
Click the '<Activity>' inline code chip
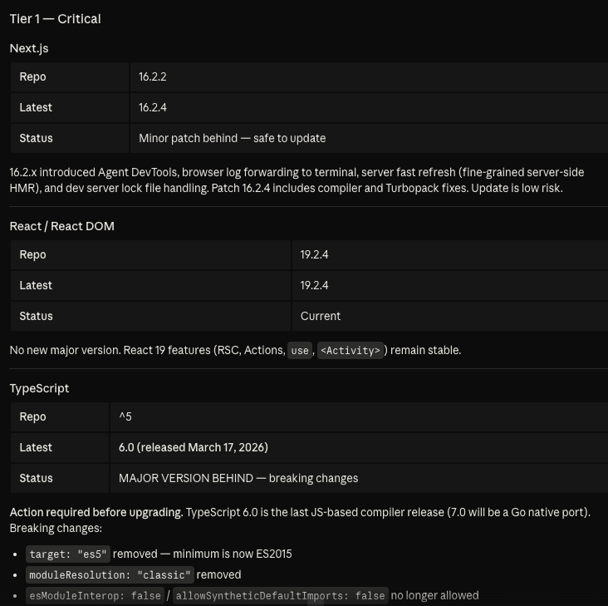coord(351,350)
